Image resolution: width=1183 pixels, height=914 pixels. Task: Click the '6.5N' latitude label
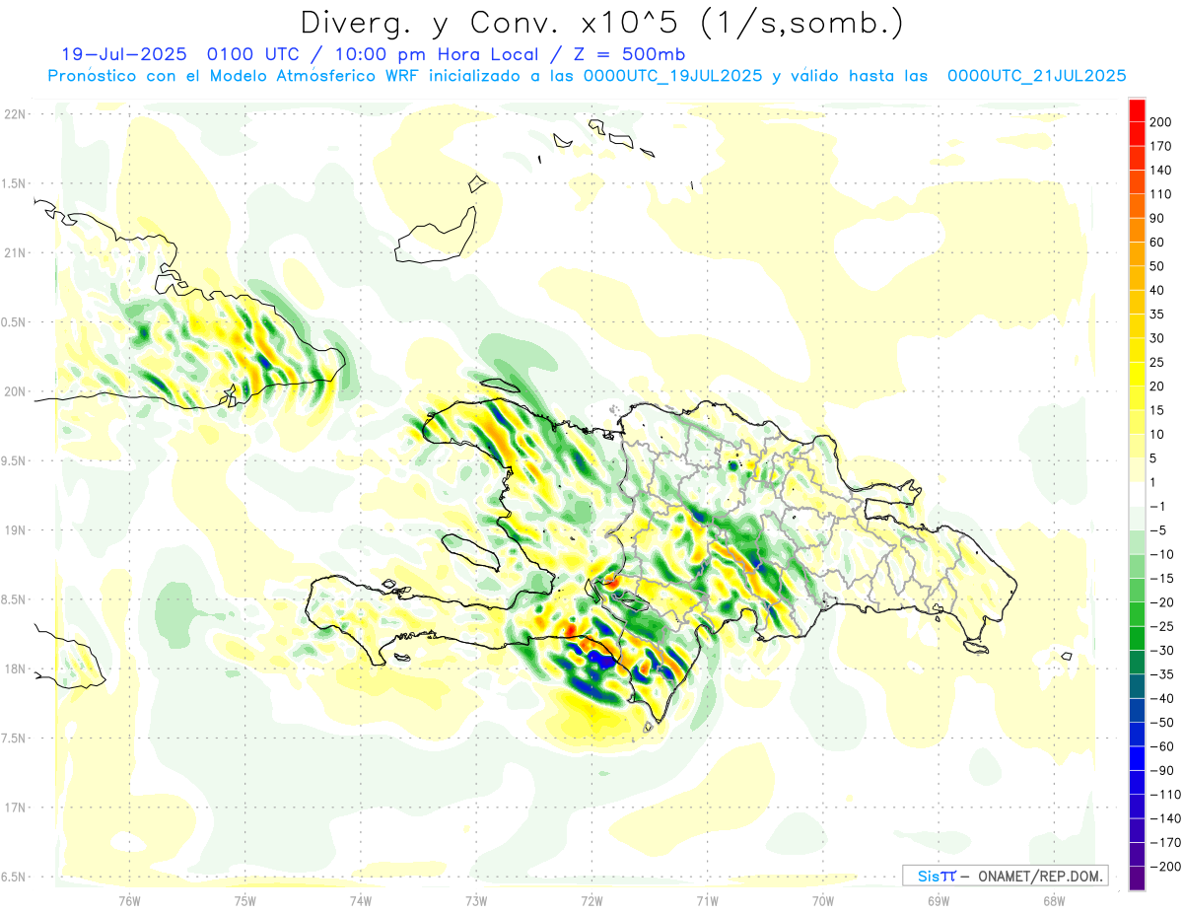coord(15,878)
